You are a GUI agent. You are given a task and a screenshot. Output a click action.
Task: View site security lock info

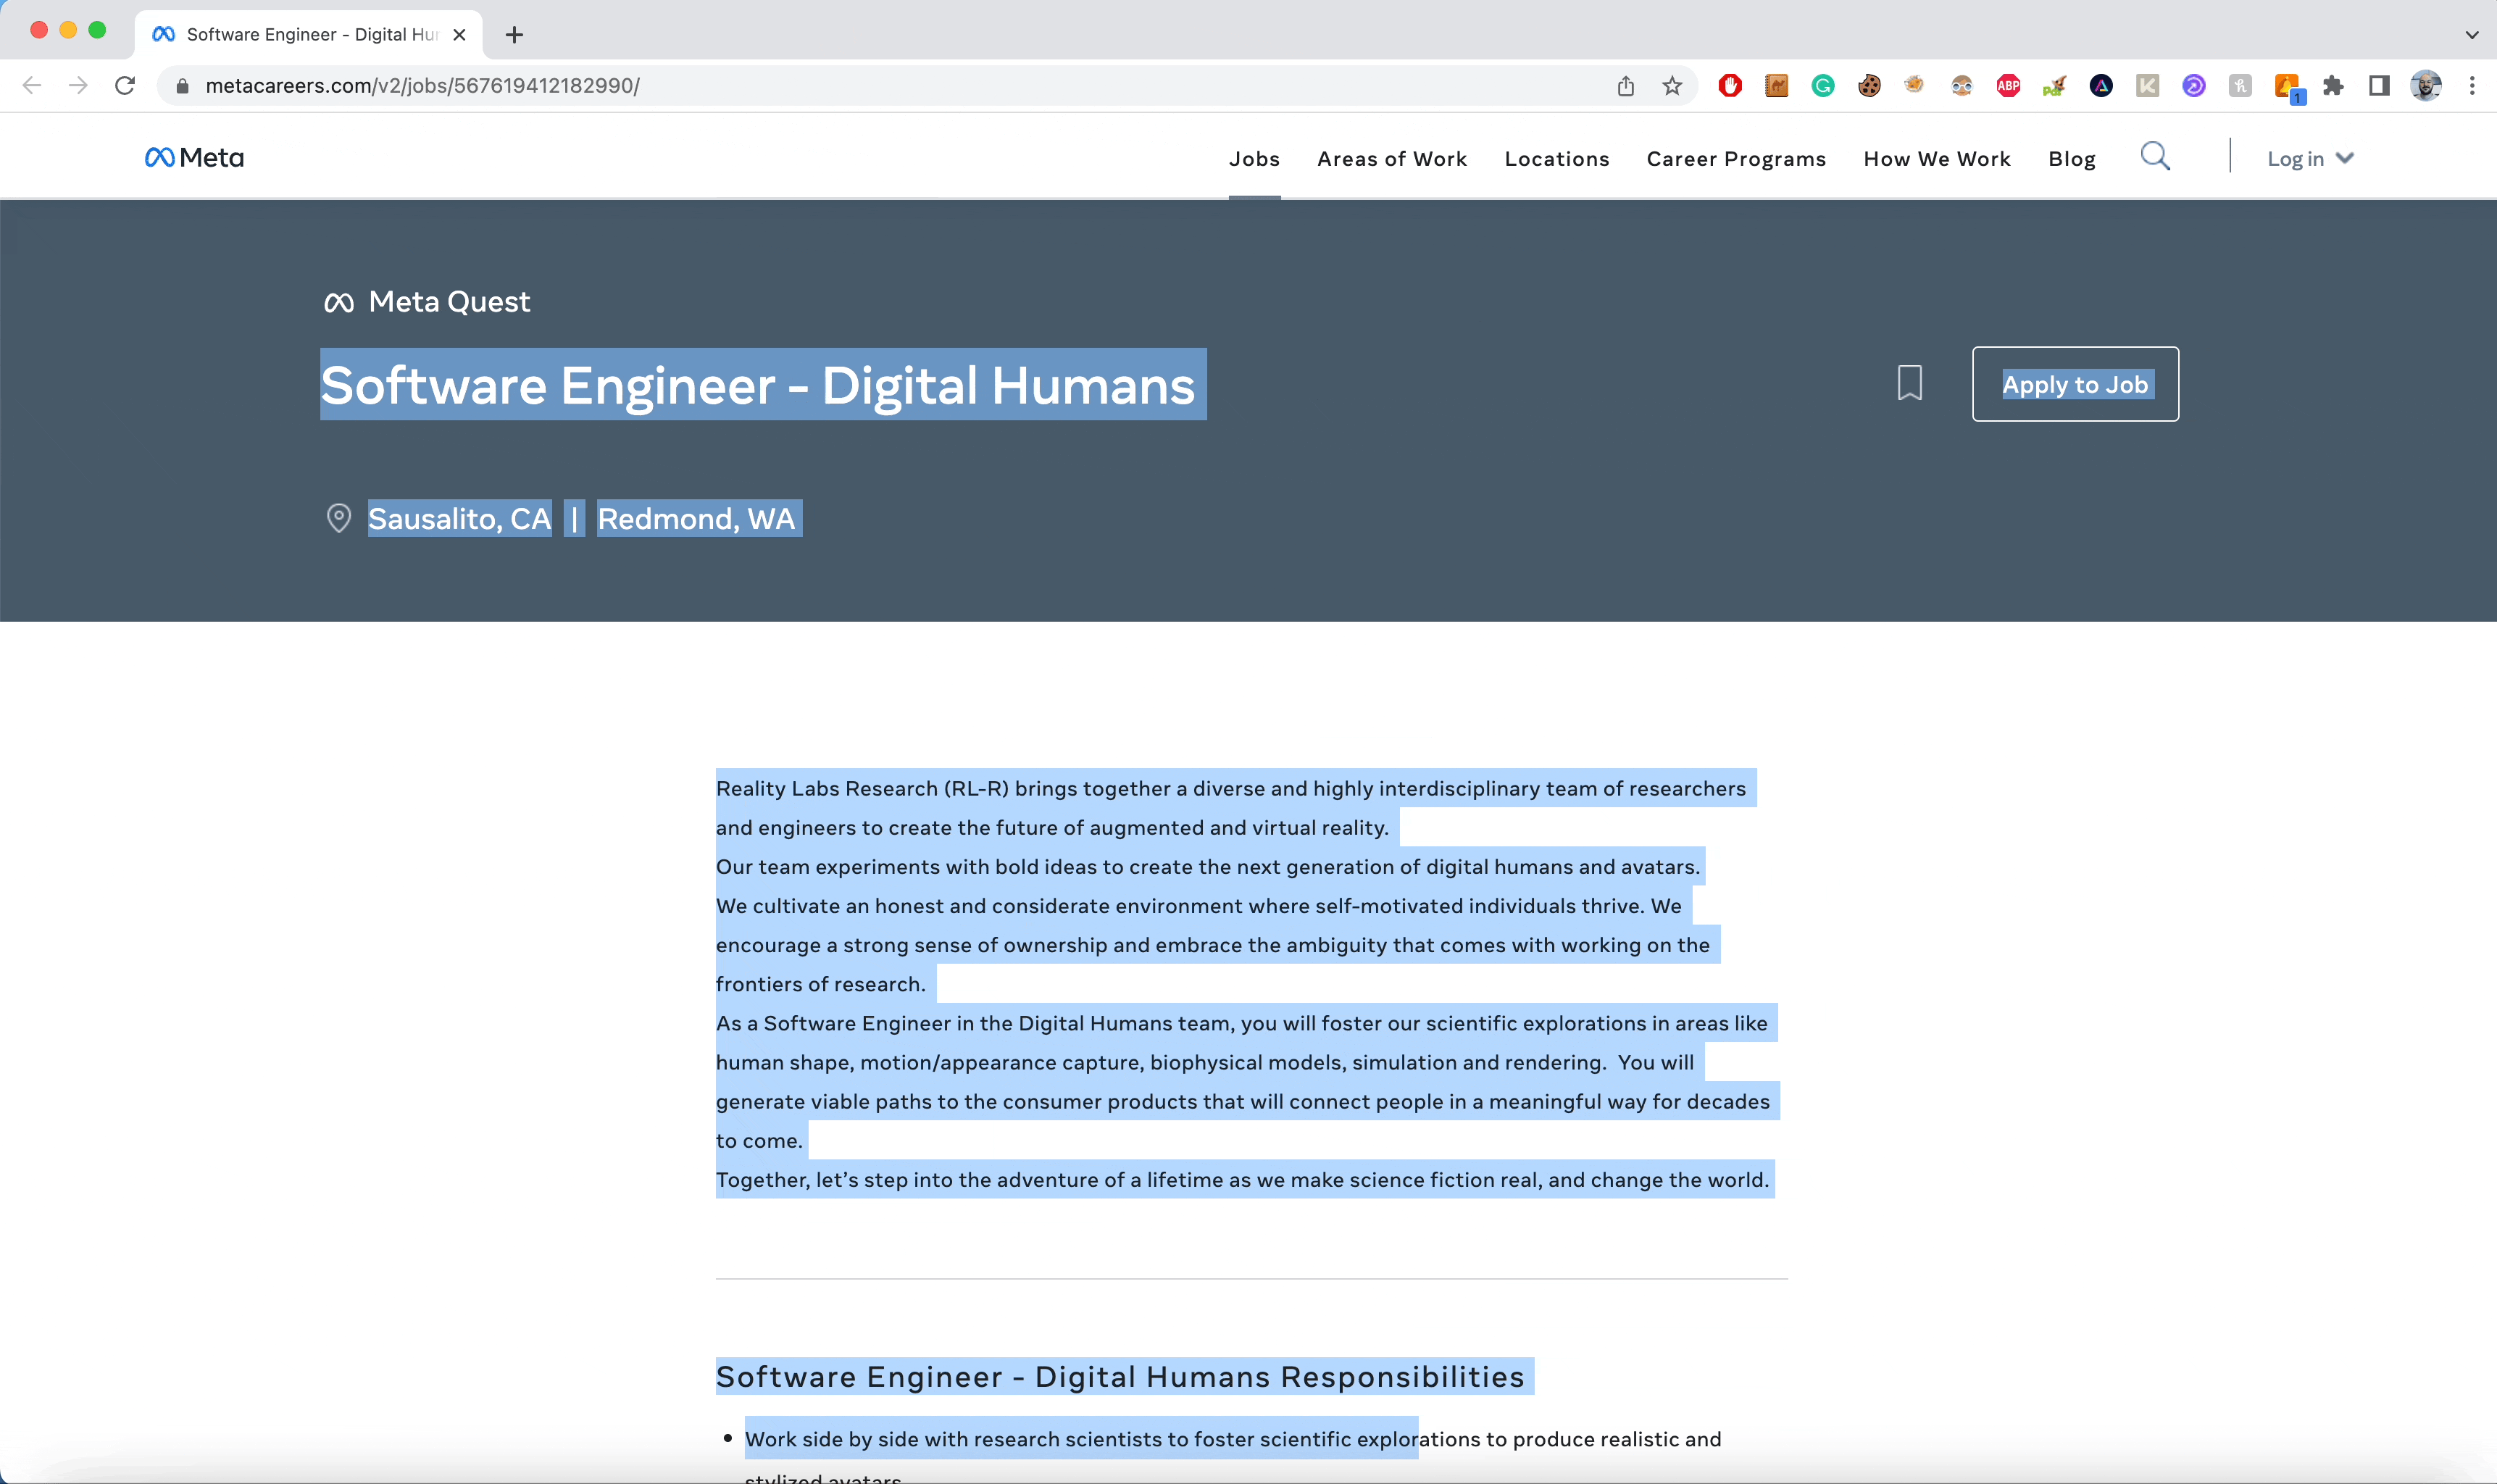[182, 86]
